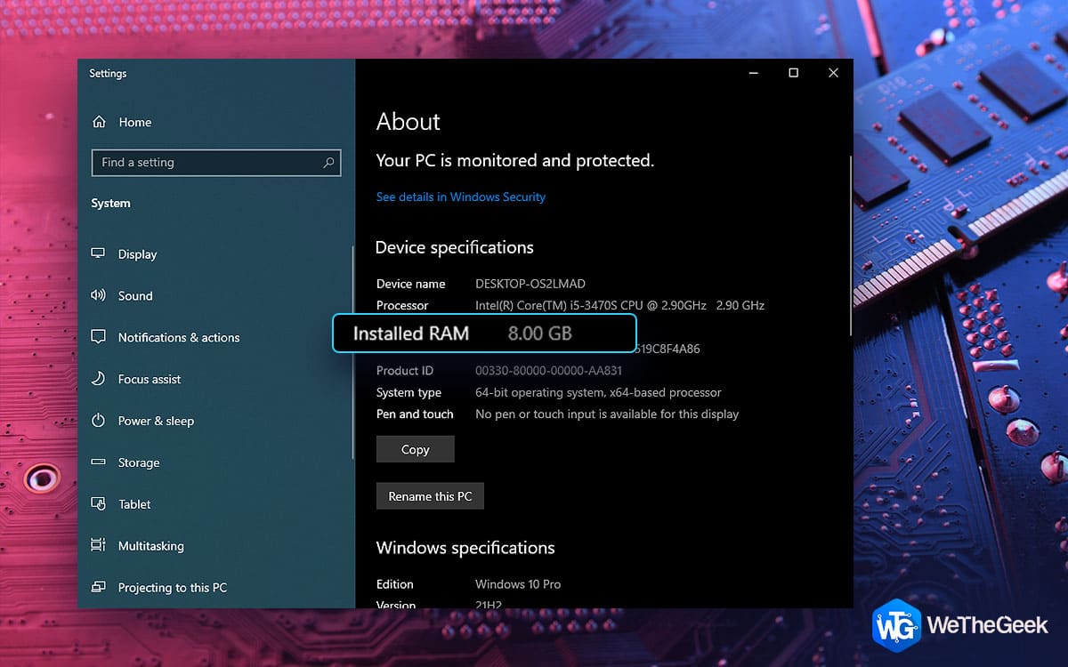Focus the Find a setting field
Image resolution: width=1068 pixels, height=667 pixels.
click(x=216, y=163)
